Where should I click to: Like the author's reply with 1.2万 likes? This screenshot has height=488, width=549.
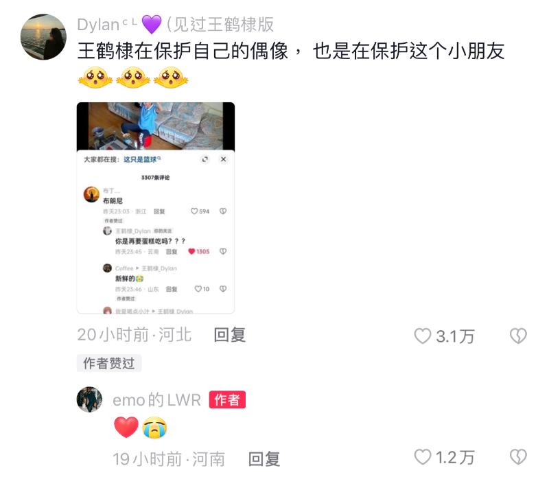423,457
